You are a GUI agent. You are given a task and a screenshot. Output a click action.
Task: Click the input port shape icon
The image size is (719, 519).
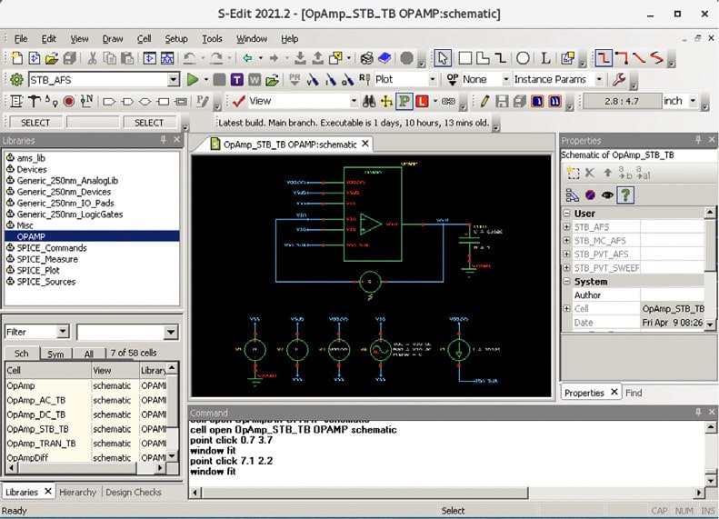point(109,101)
